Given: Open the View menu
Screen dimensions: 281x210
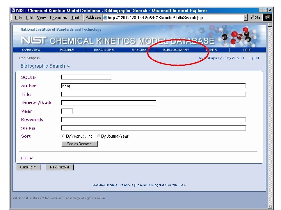Looking at the screenshot, I should click(x=41, y=17).
